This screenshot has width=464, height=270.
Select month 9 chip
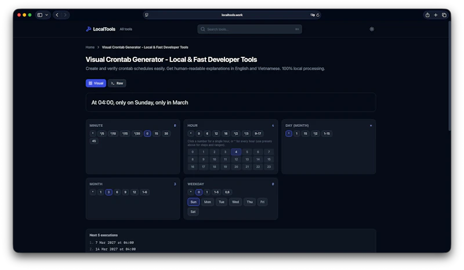click(125, 192)
